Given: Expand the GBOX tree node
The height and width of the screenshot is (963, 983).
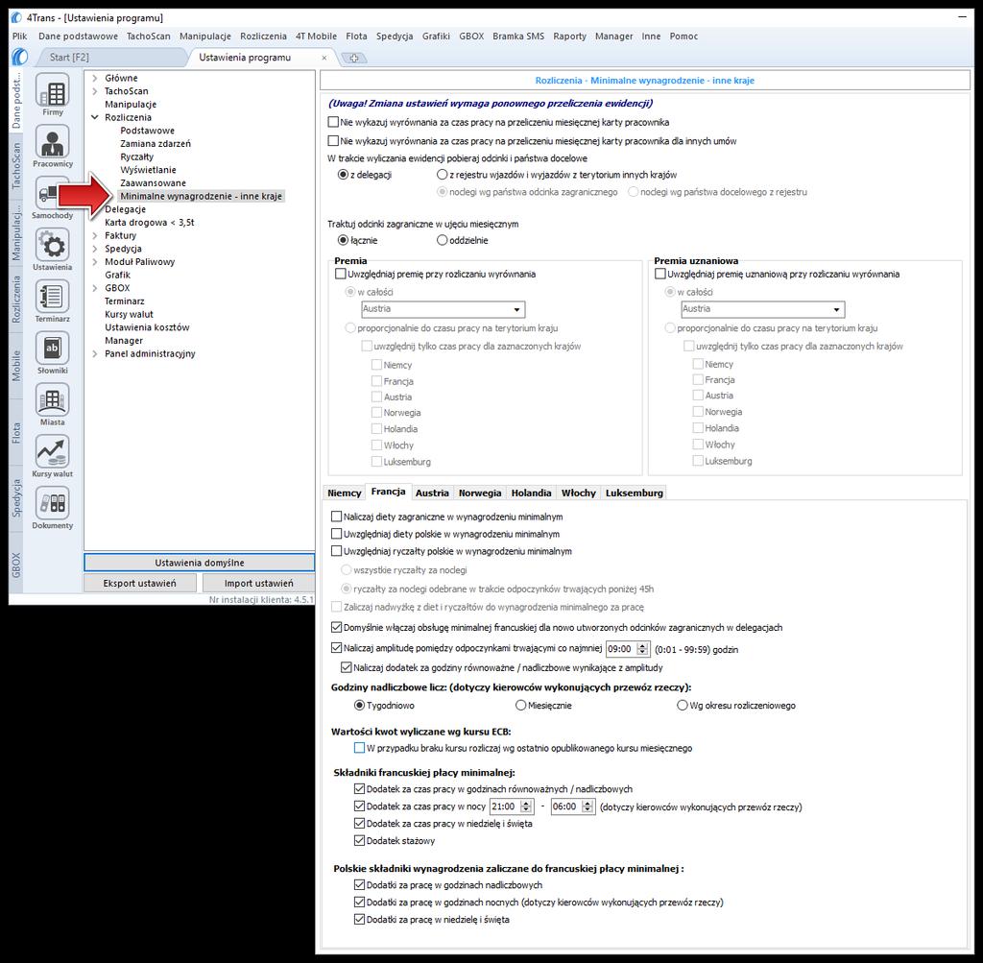Looking at the screenshot, I should pos(95,288).
